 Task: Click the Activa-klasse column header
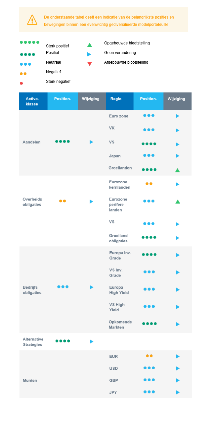point(33,101)
